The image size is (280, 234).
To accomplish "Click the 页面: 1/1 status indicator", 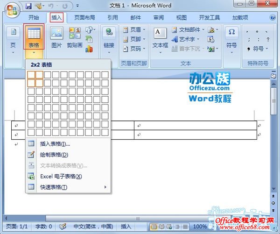I will 17,227.
